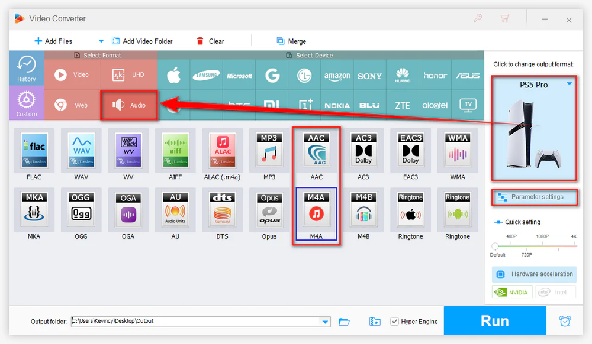This screenshot has width=592, height=344.
Task: Open the Huawei device category
Action: [x=403, y=75]
